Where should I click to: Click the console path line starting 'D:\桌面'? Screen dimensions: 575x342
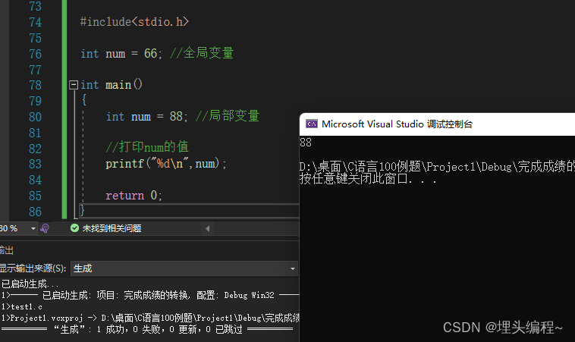[437, 167]
